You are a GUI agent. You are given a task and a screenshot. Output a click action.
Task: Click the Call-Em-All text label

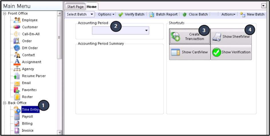pyautogui.click(x=31, y=34)
